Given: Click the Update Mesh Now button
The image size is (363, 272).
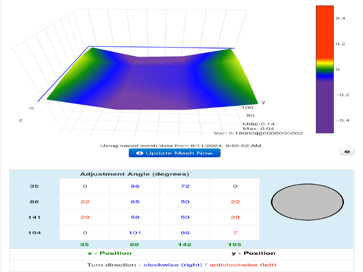Looking at the screenshot, I should 174,153.
